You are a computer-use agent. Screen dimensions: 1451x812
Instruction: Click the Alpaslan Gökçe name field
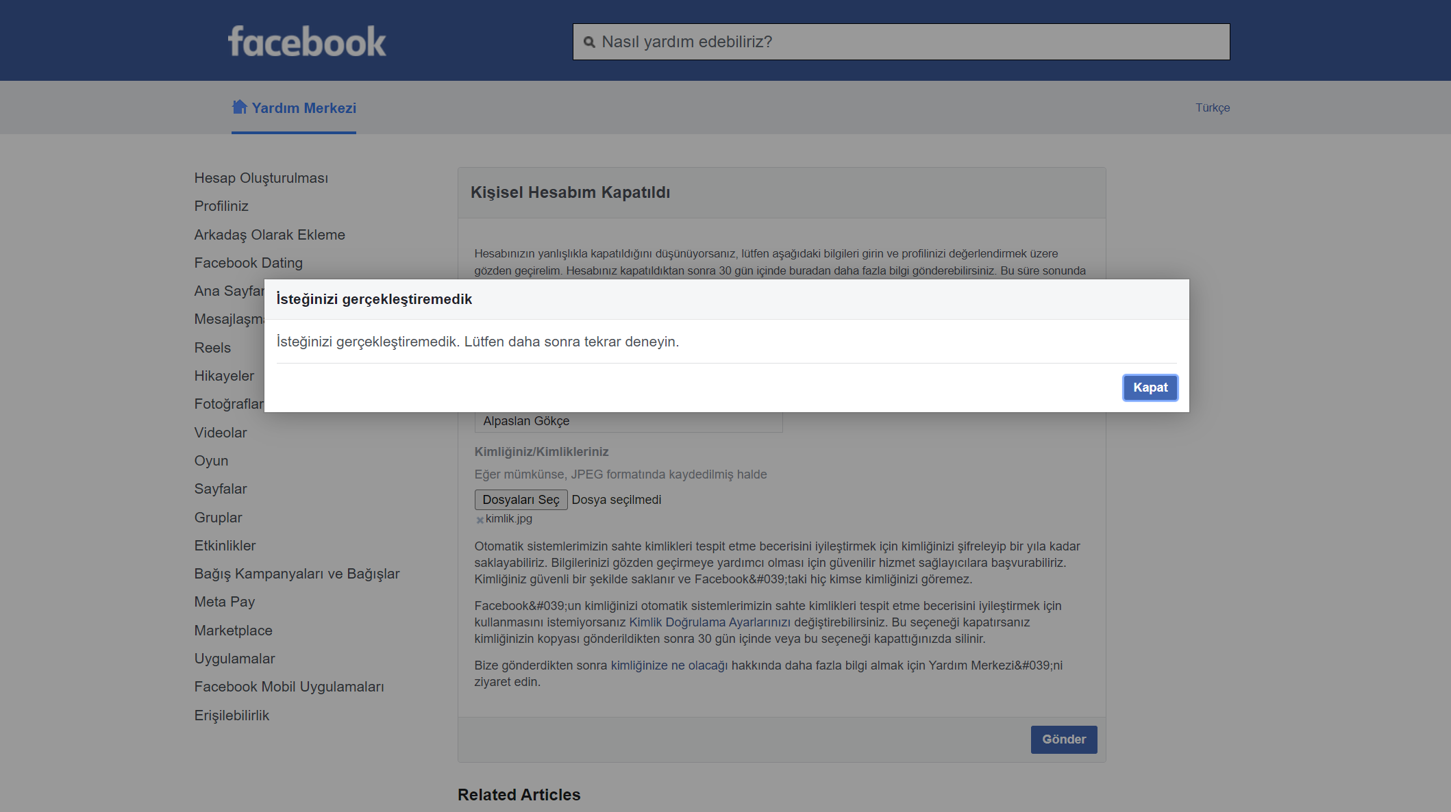pos(628,421)
